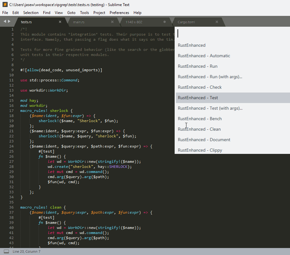Click the unsaved-changes dot on the 1140 x 802 tab
The width and height of the screenshot is (290, 255).
click(x=164, y=22)
